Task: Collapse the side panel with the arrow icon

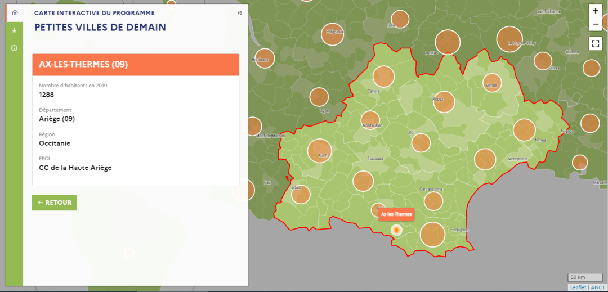Action: click(239, 13)
